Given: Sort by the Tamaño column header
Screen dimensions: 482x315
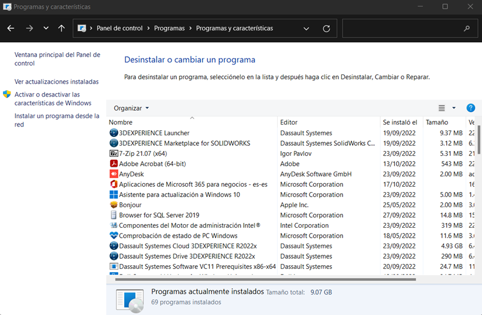Looking at the screenshot, I should (x=444, y=122).
